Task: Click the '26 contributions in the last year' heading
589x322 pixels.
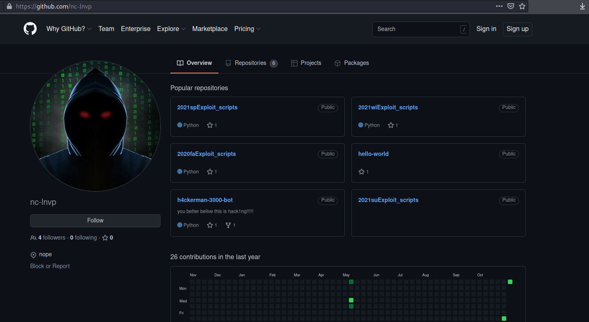Action: [215, 257]
